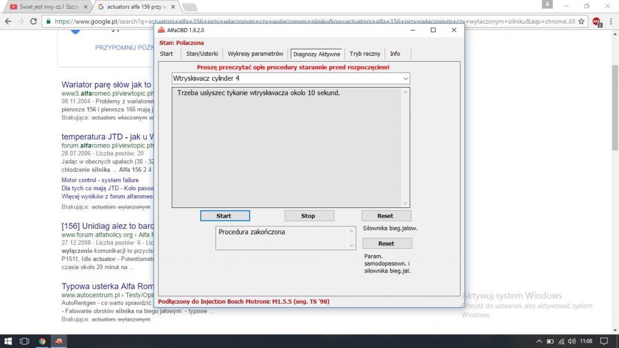Image resolution: width=619 pixels, height=348 pixels.
Task: Click the AlfaOBD title bar car icon
Action: 161,30
